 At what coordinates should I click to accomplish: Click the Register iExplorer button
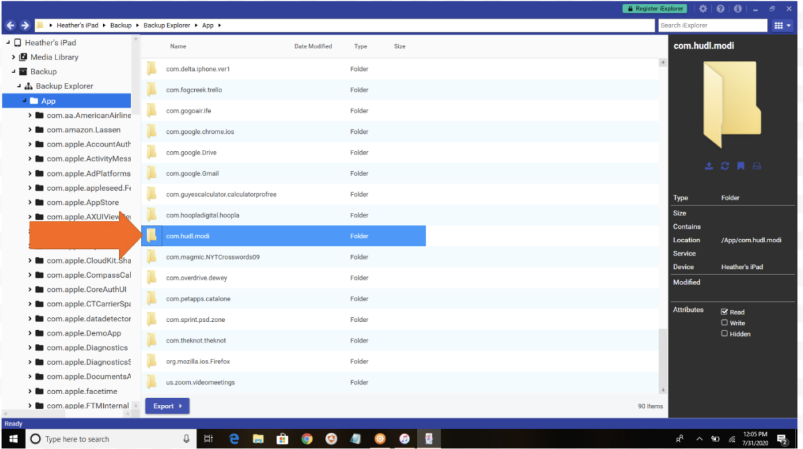(654, 8)
